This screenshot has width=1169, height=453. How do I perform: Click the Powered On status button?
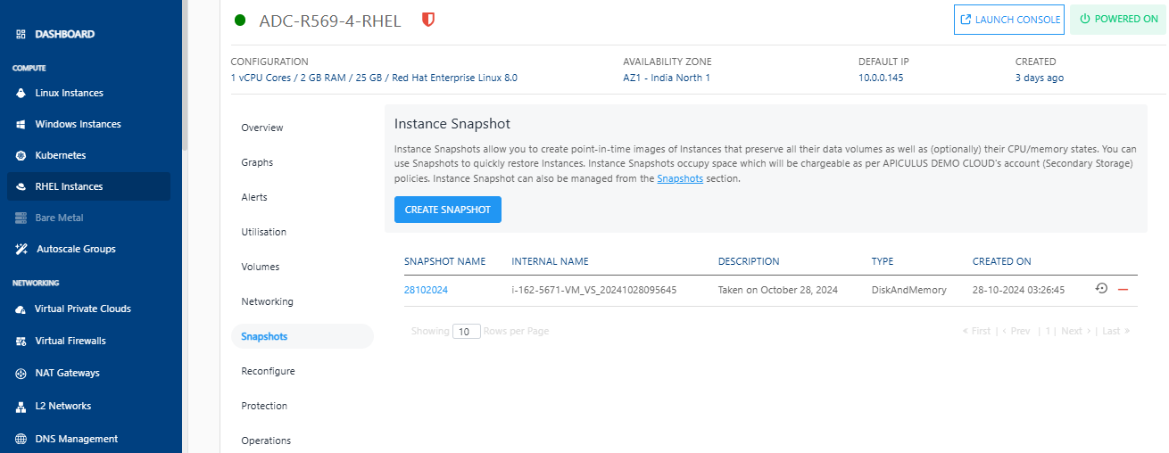coord(1118,19)
